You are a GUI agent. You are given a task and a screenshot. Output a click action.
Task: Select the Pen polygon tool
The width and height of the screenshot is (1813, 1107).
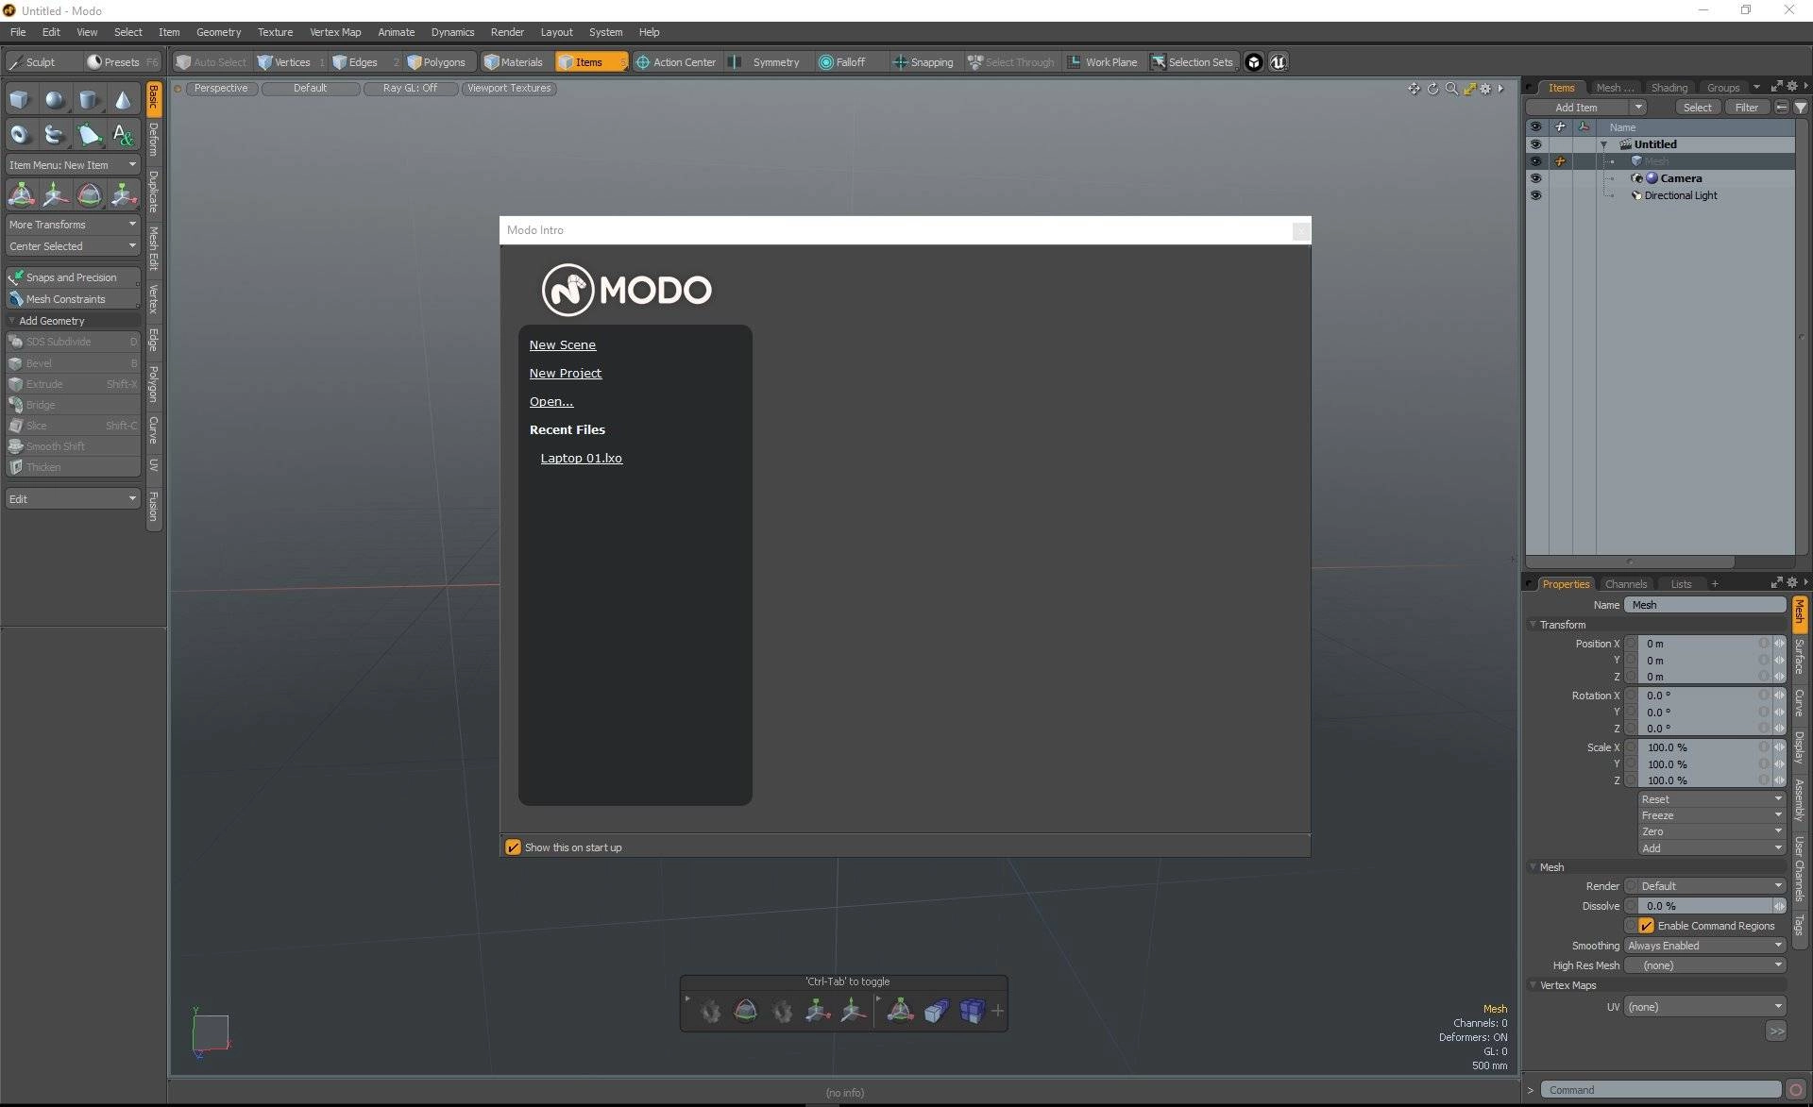[89, 135]
